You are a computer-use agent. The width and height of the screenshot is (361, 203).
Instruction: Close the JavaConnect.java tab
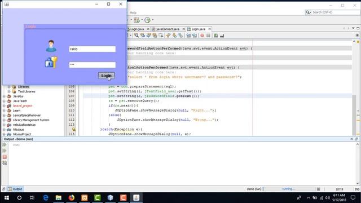point(183,29)
